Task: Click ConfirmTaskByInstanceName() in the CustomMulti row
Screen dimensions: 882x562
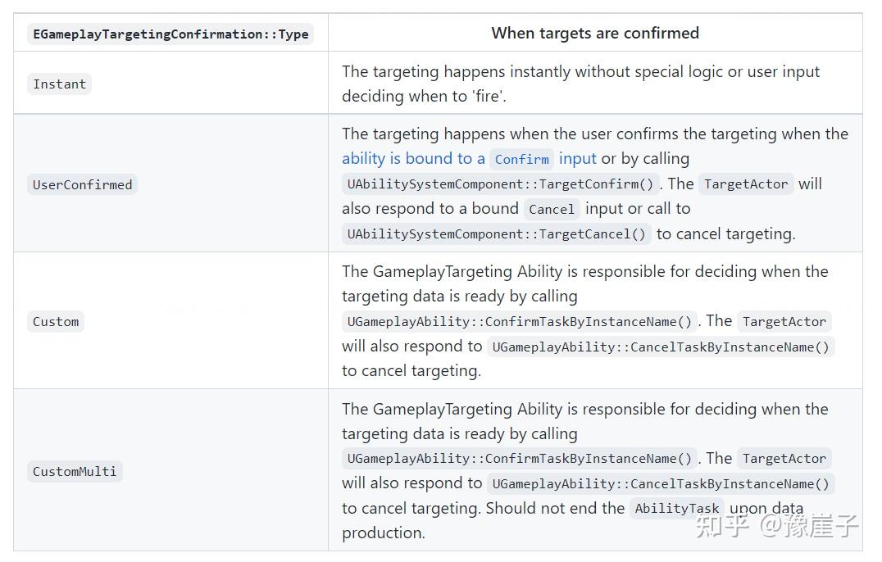Action: [x=520, y=459]
